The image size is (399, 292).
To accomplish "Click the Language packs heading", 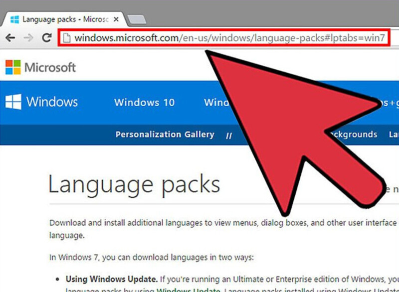I will click(x=134, y=185).
